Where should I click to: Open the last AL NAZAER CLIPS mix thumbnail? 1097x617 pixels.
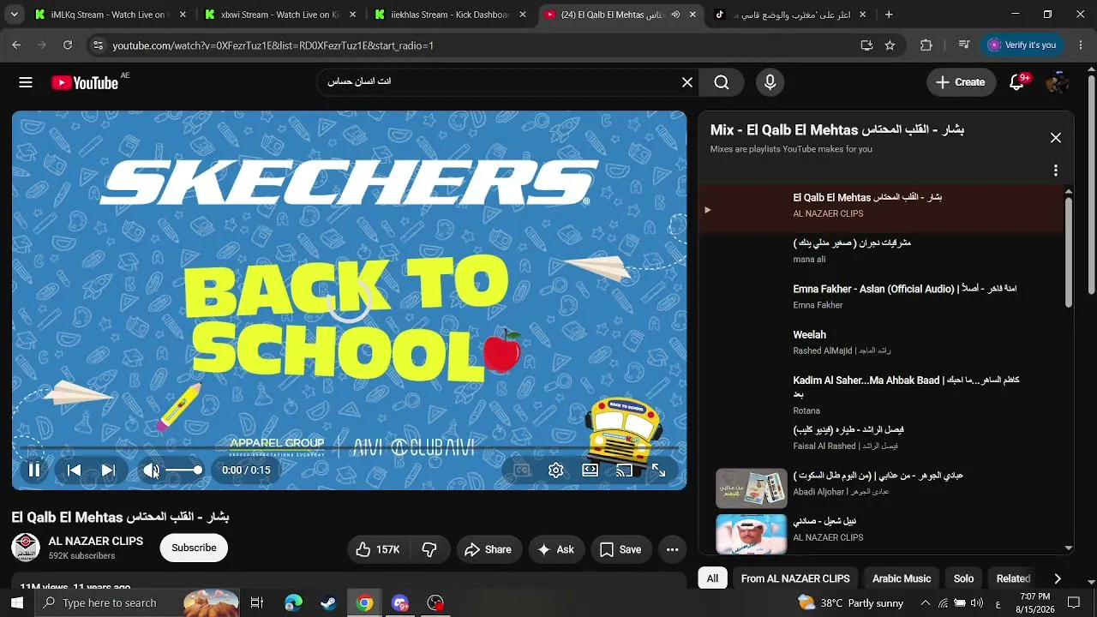[x=752, y=533]
